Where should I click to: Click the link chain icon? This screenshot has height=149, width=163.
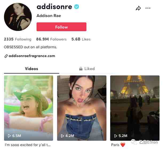click(6, 56)
